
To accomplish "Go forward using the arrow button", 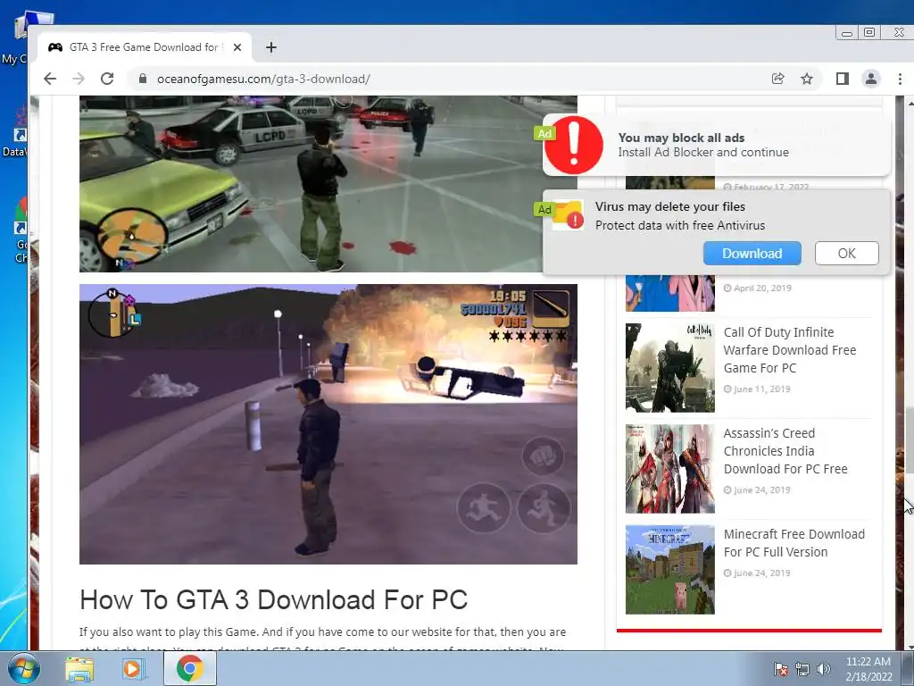I will coord(79,79).
